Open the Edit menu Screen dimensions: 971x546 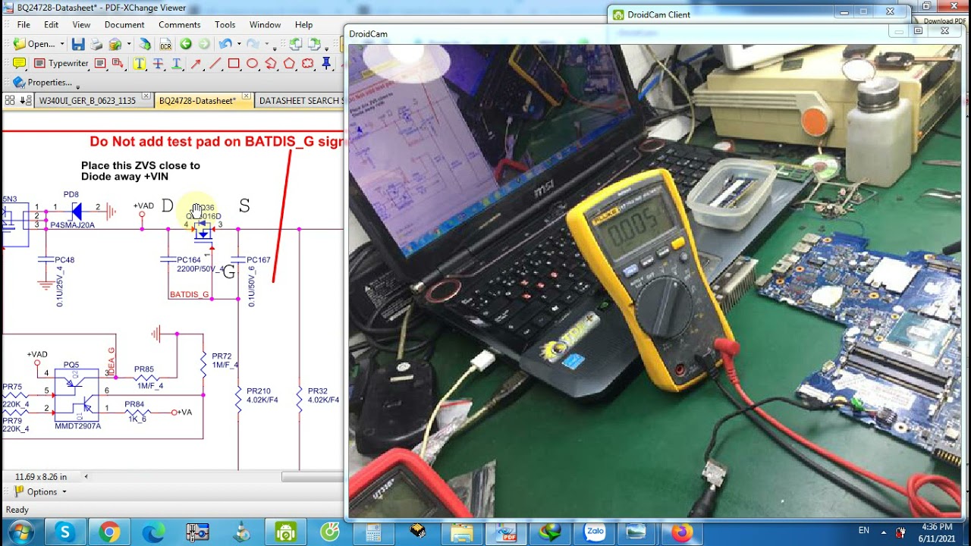coord(51,25)
